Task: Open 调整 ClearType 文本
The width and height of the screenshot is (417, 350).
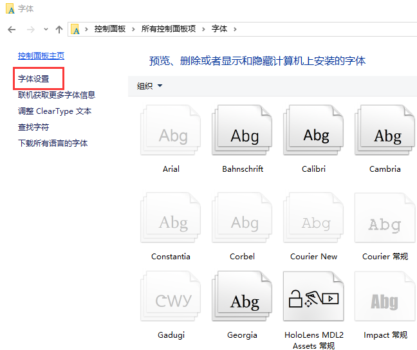Action: (55, 111)
